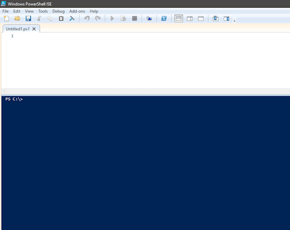
Task: Open the Edit menu
Action: pyautogui.click(x=17, y=11)
